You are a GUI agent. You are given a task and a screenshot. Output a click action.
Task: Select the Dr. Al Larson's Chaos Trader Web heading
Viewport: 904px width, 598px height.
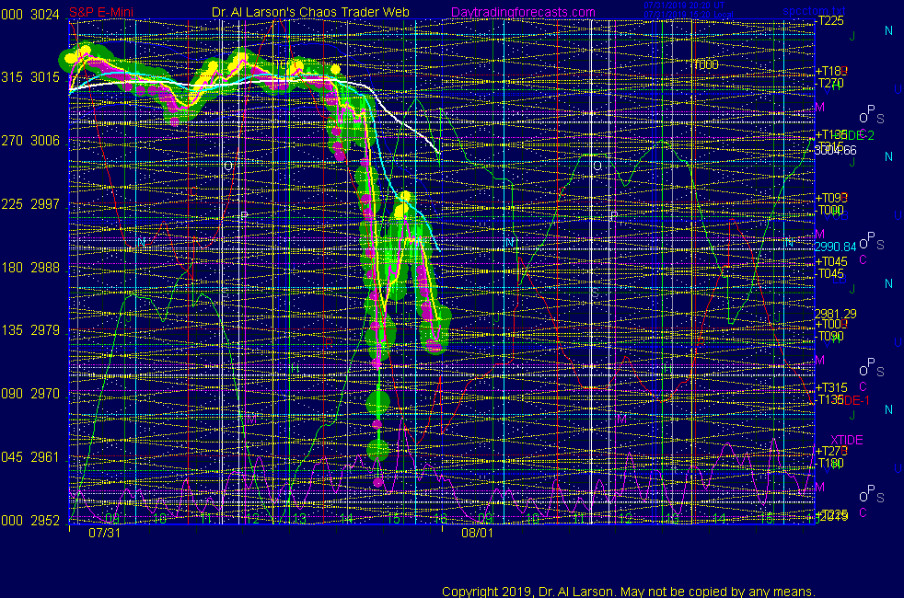[310, 12]
